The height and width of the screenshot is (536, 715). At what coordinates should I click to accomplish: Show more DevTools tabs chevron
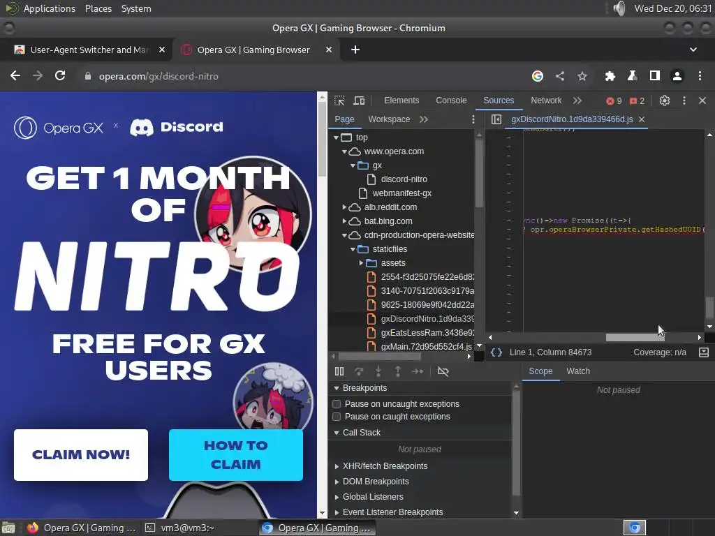[x=577, y=100]
